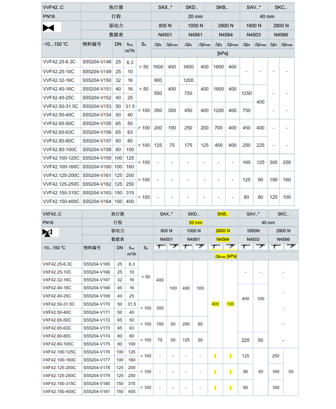Click the highlighted mixing flow diagram under N4564

pos(215,247)
